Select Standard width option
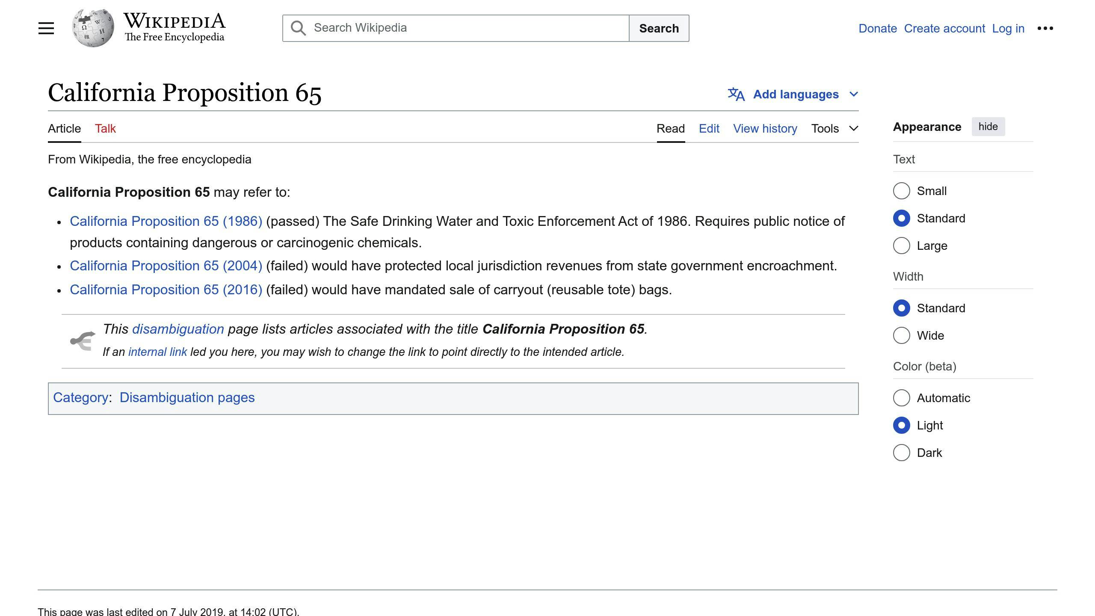The height and width of the screenshot is (616, 1095). (x=901, y=308)
